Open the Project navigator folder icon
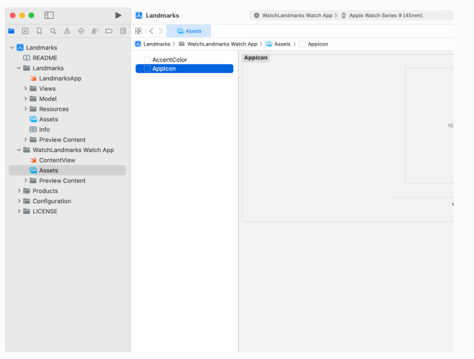The width and height of the screenshot is (474, 359). (x=12, y=31)
